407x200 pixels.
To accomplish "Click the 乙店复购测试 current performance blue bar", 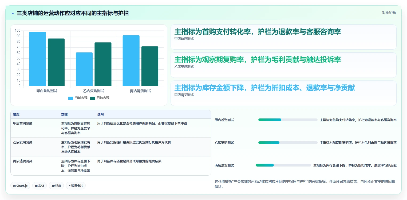I will 84,69.
